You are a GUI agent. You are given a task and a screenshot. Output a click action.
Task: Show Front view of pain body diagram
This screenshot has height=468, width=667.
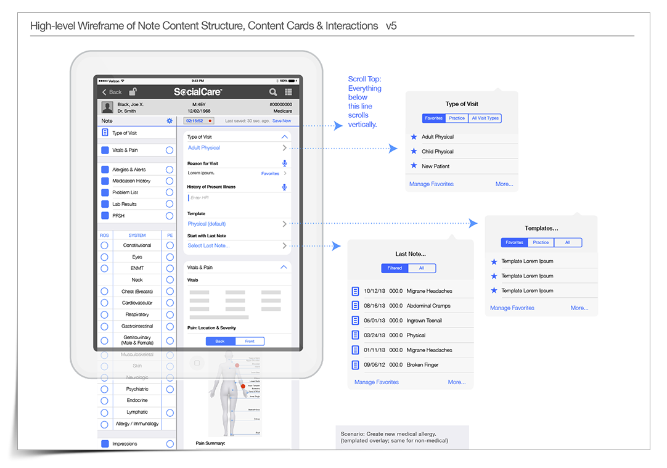click(x=250, y=341)
